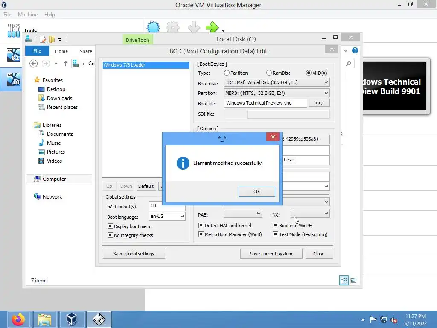Expand the recent locations dropdown arrow
Screen dimensions: 437x328
point(56,64)
